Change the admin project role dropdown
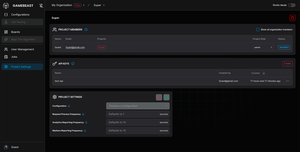This screenshot has width=300, height=152. (263, 47)
